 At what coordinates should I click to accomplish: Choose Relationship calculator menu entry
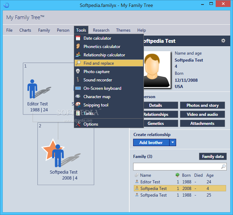point(109,55)
